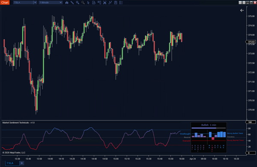257x167 pixels.
Task: Click the 13:30 time axis label
Action: (18, 159)
